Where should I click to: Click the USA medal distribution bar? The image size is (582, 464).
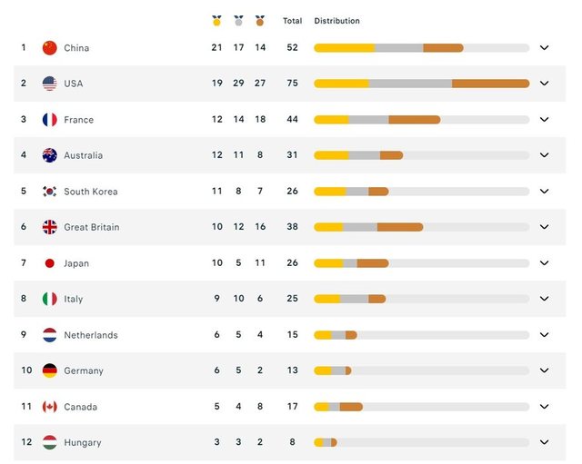coord(422,84)
